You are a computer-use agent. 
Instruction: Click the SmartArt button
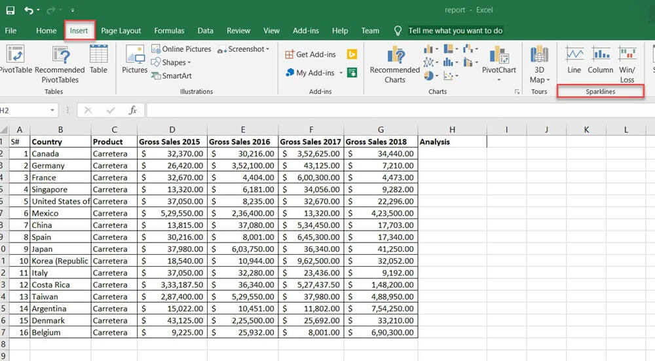172,75
